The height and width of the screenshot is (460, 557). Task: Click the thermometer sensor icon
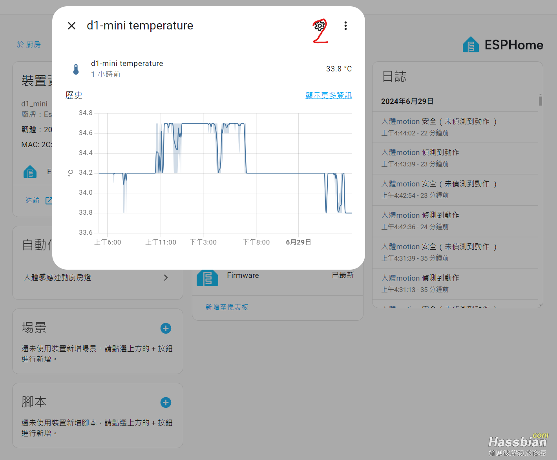tap(76, 69)
